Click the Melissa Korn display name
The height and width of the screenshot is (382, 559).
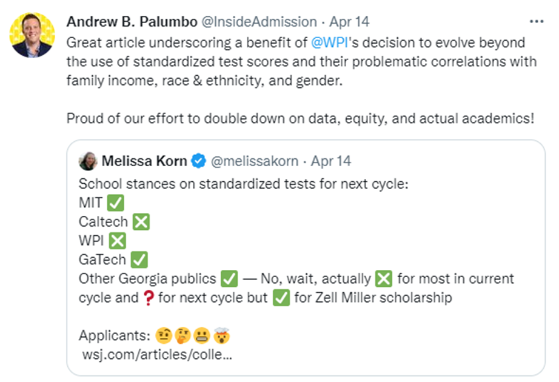point(144,161)
